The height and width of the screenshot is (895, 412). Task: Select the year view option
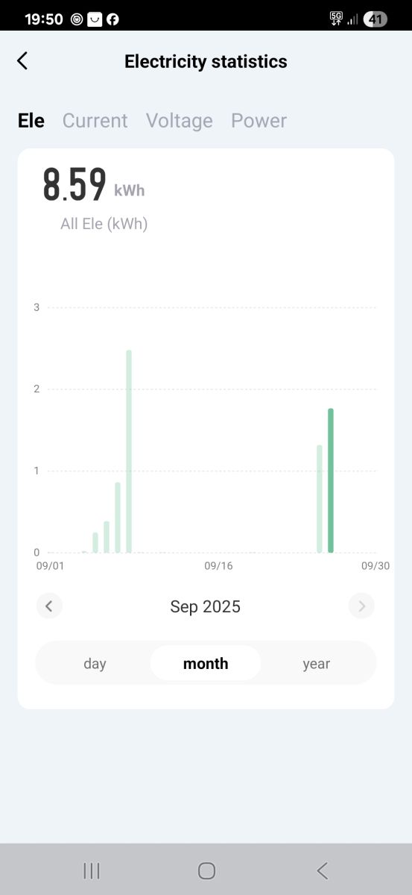(316, 664)
